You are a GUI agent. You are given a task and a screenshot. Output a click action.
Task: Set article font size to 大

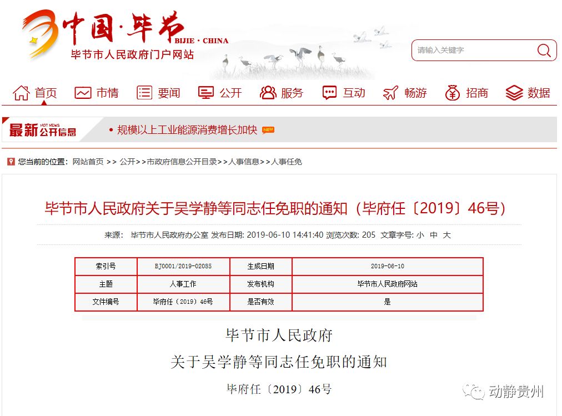coord(446,235)
